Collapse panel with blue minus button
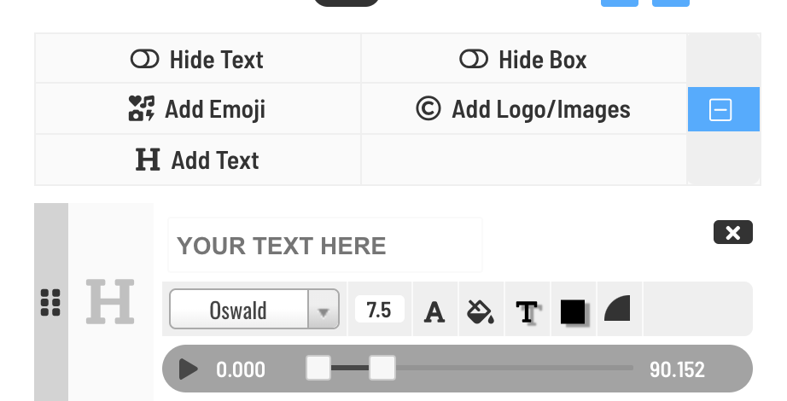 [723, 109]
